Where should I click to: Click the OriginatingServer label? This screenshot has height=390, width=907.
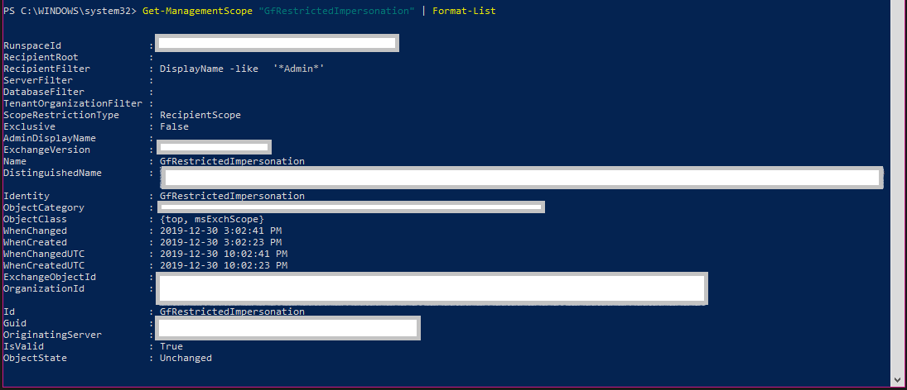53,334
